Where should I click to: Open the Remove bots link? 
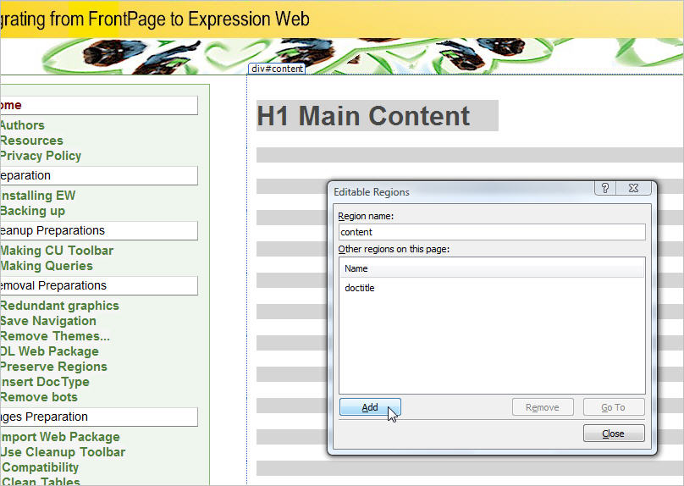coord(39,397)
